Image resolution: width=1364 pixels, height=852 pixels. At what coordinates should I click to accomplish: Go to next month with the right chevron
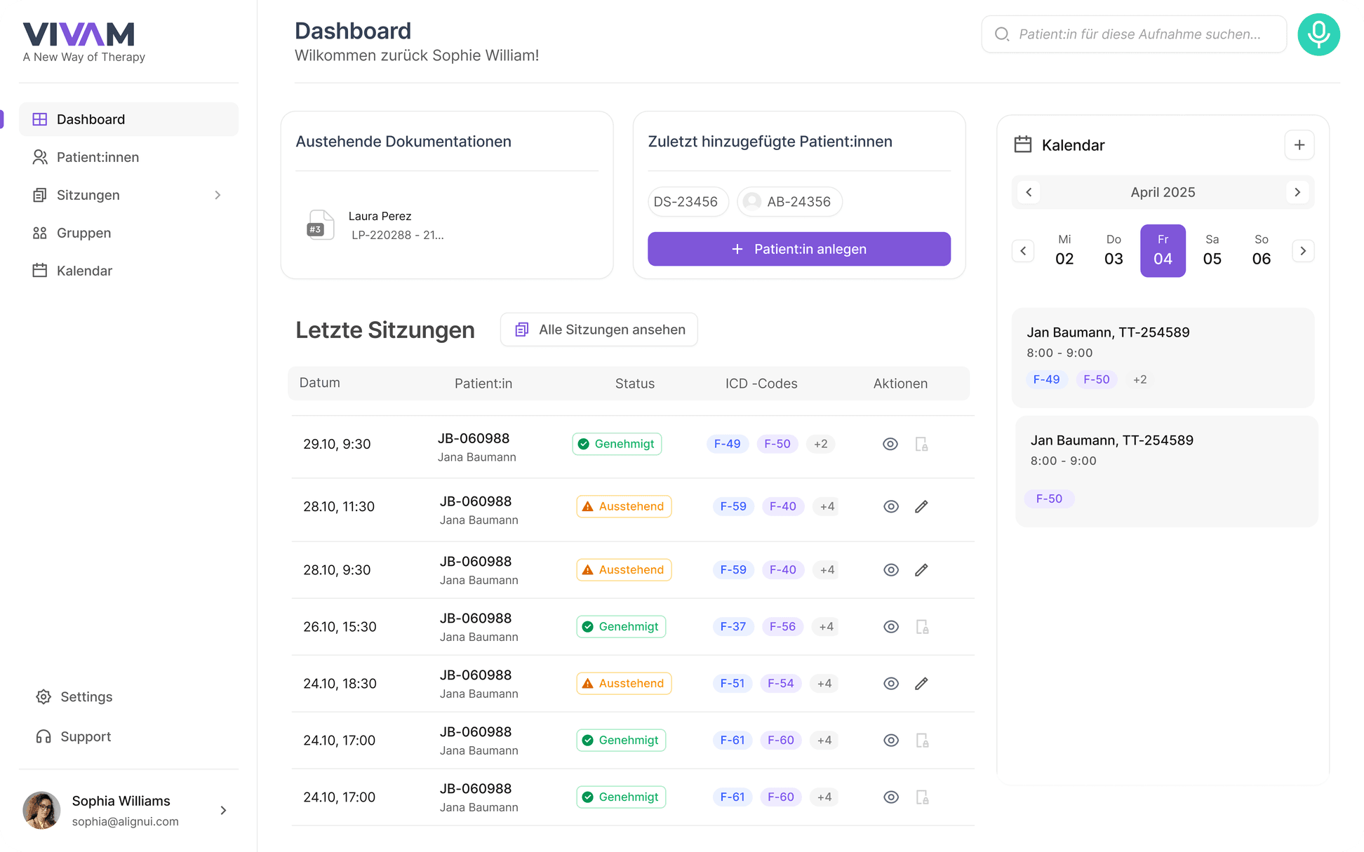[x=1297, y=192]
